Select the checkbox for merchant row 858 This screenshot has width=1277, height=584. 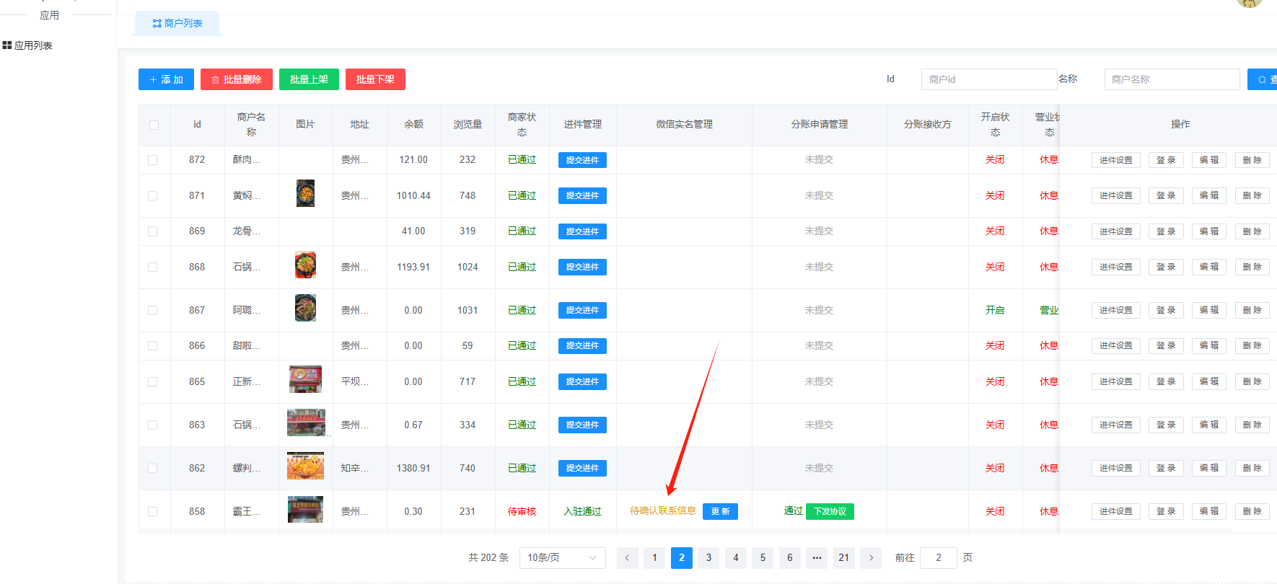(x=153, y=511)
